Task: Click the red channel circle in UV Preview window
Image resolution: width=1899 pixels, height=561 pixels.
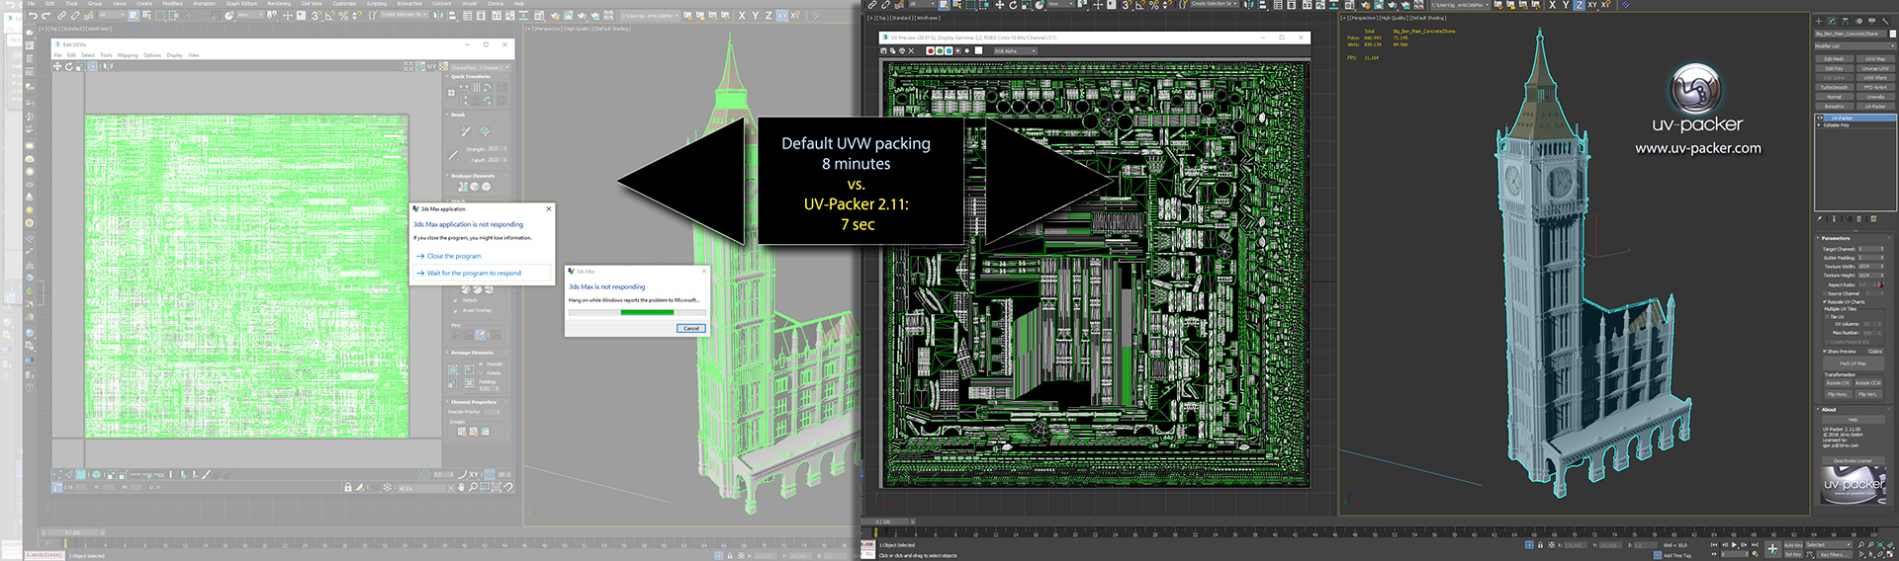Action: coord(931,51)
